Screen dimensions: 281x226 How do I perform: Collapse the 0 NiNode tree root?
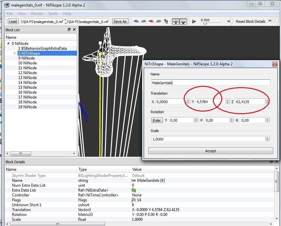tap(8, 43)
